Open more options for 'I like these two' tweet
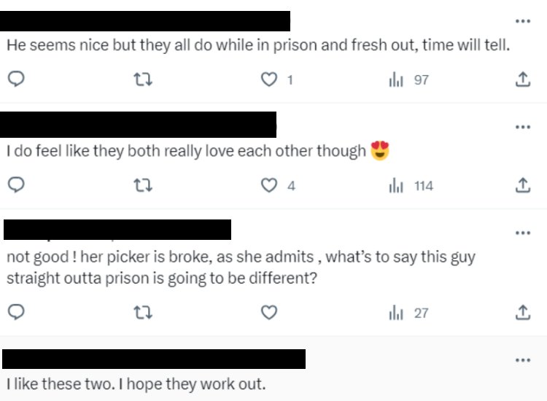The width and height of the screenshot is (547, 401). pyautogui.click(x=523, y=360)
